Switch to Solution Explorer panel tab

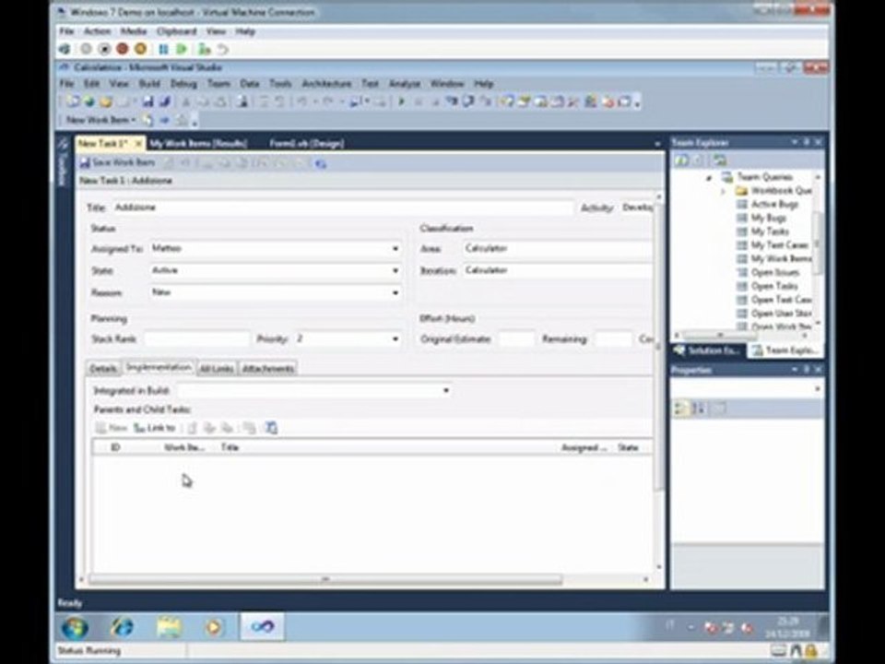[709, 350]
